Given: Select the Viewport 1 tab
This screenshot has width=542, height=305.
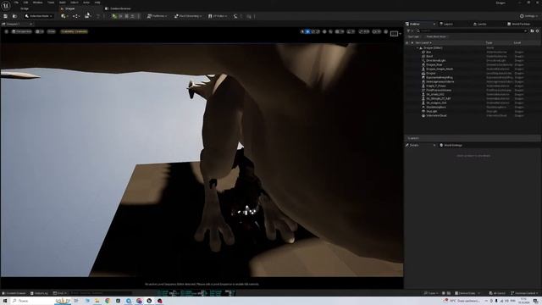Looking at the screenshot, I should click(14, 25).
